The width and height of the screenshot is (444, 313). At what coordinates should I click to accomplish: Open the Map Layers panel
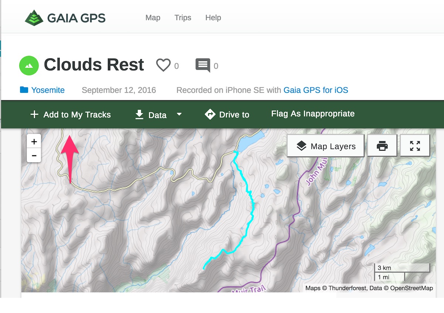326,146
